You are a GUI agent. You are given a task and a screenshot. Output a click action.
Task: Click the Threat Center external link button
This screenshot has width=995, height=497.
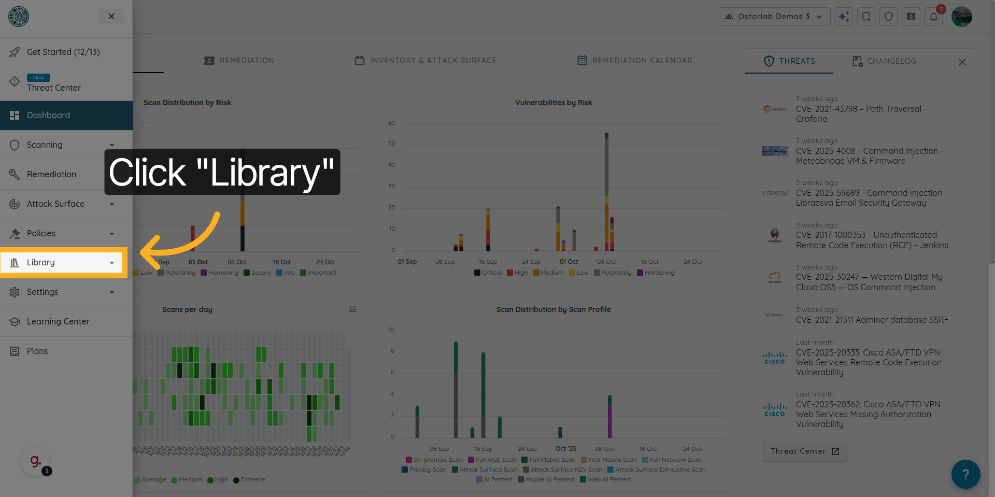coord(804,451)
